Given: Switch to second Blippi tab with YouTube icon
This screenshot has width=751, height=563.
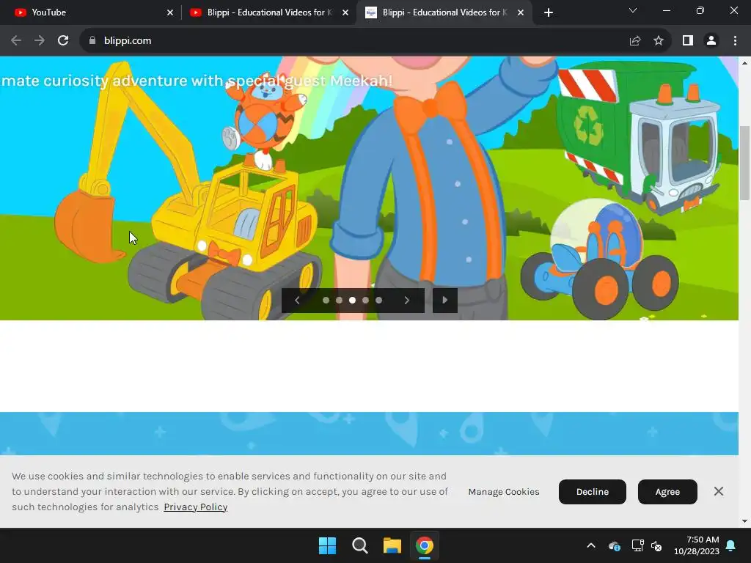Looking at the screenshot, I should point(268,12).
